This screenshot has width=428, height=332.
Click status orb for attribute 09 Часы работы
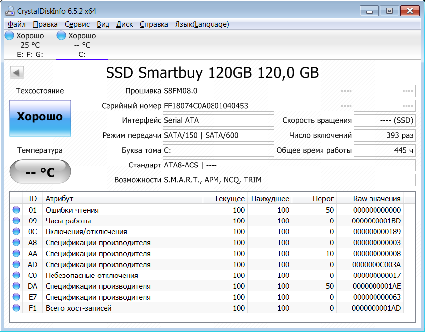17,221
